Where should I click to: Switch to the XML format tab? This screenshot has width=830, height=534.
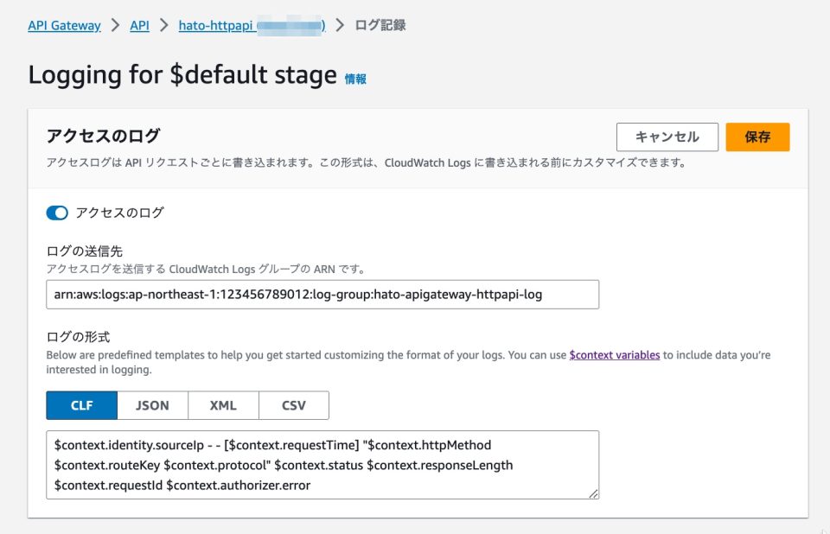(x=223, y=405)
